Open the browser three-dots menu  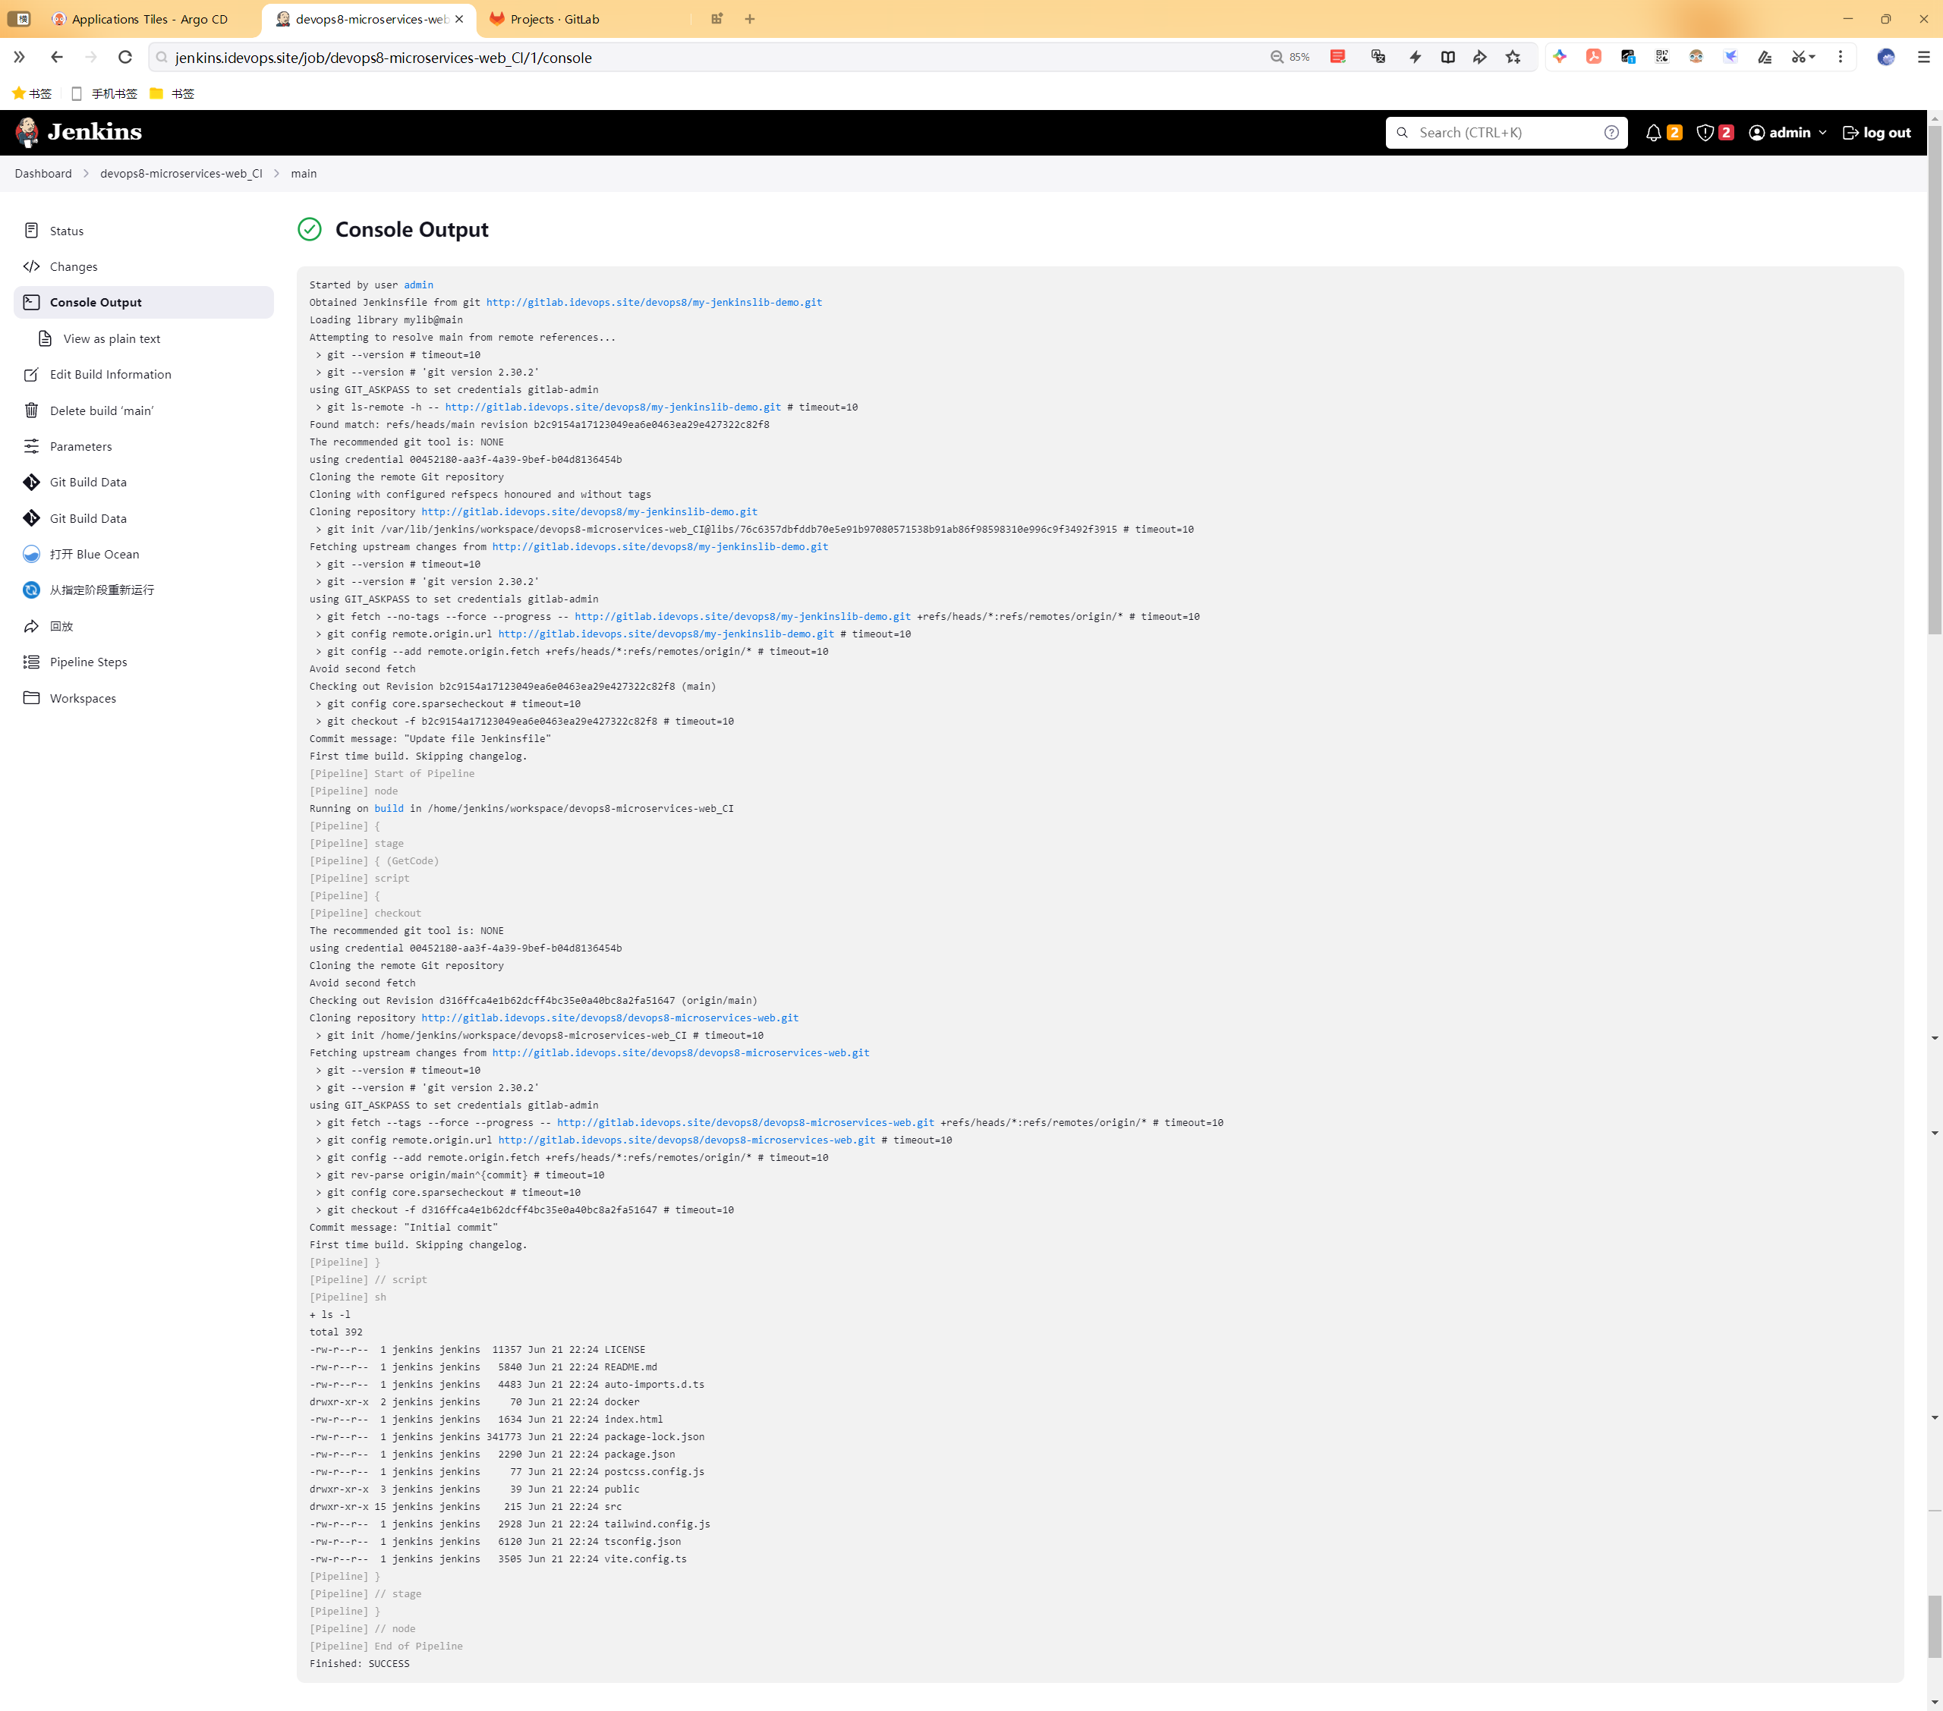coord(1841,58)
